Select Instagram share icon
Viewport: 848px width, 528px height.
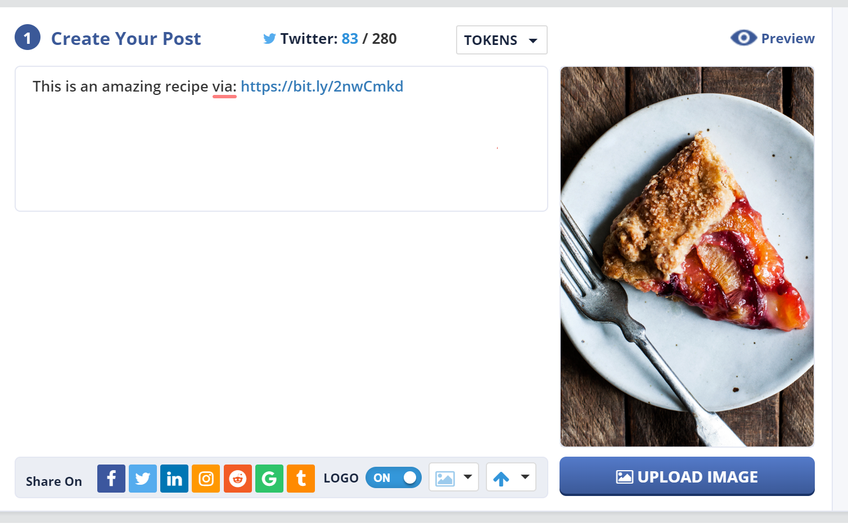pos(206,479)
